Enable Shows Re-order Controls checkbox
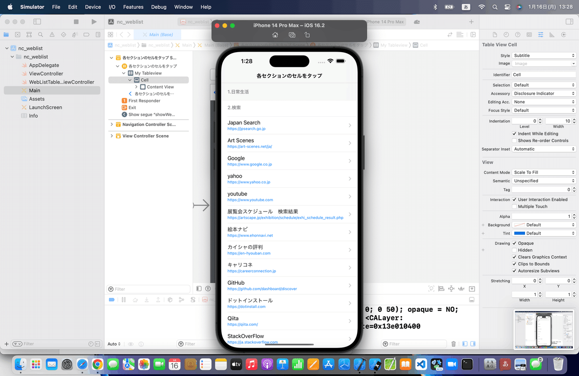The height and width of the screenshot is (376, 579). (x=514, y=140)
